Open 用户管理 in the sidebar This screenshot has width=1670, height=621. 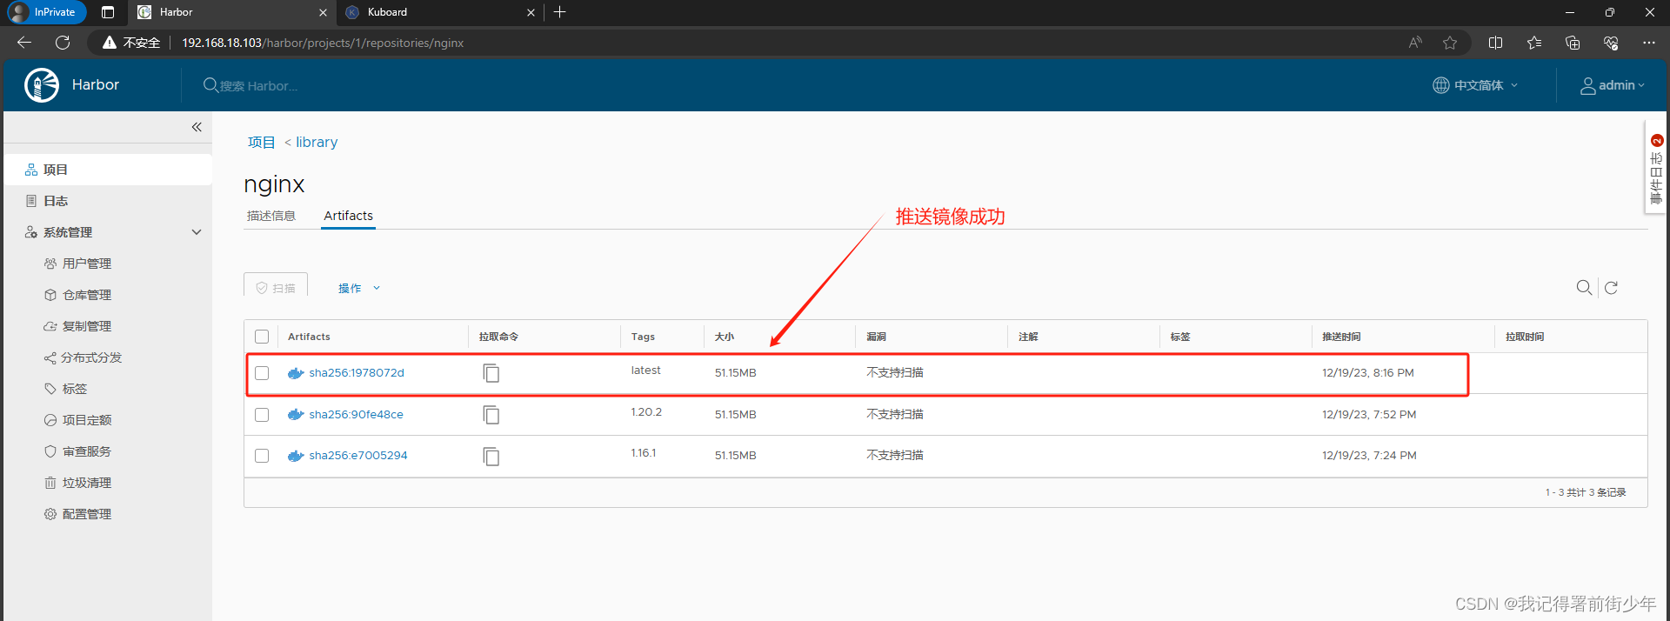click(86, 264)
